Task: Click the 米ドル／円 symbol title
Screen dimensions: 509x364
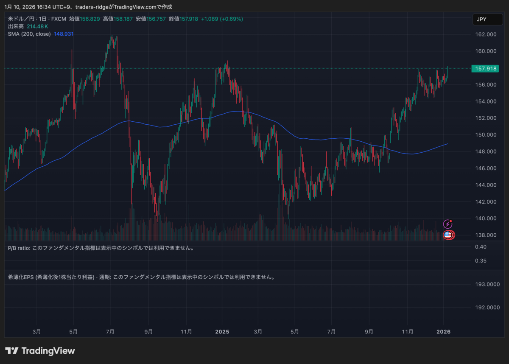Action: pyautogui.click(x=22, y=19)
